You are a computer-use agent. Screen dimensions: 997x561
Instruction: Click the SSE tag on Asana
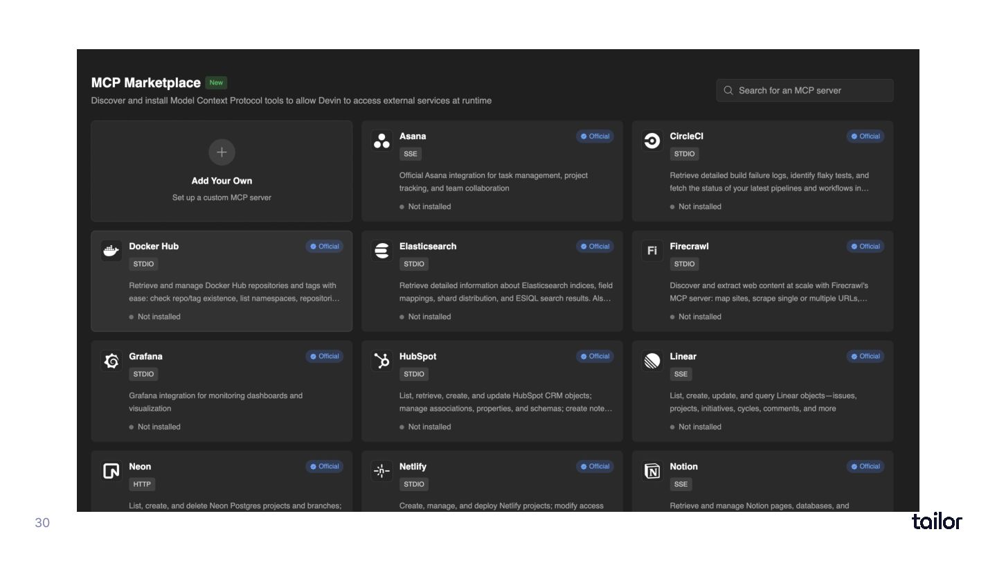tap(411, 154)
